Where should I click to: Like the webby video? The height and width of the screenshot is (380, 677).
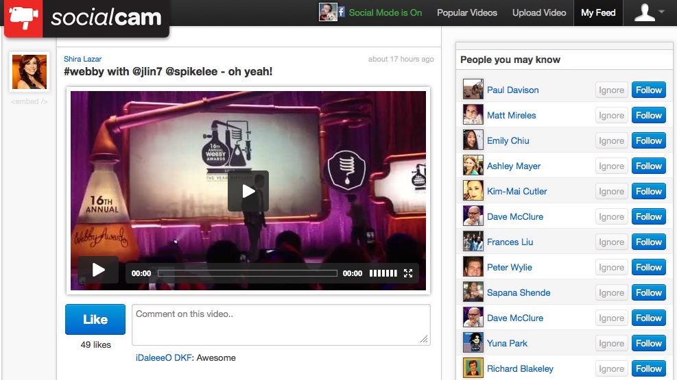(95, 319)
